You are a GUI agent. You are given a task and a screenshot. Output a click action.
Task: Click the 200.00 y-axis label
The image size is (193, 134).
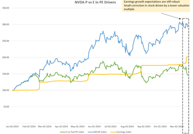click(x=5, y=57)
